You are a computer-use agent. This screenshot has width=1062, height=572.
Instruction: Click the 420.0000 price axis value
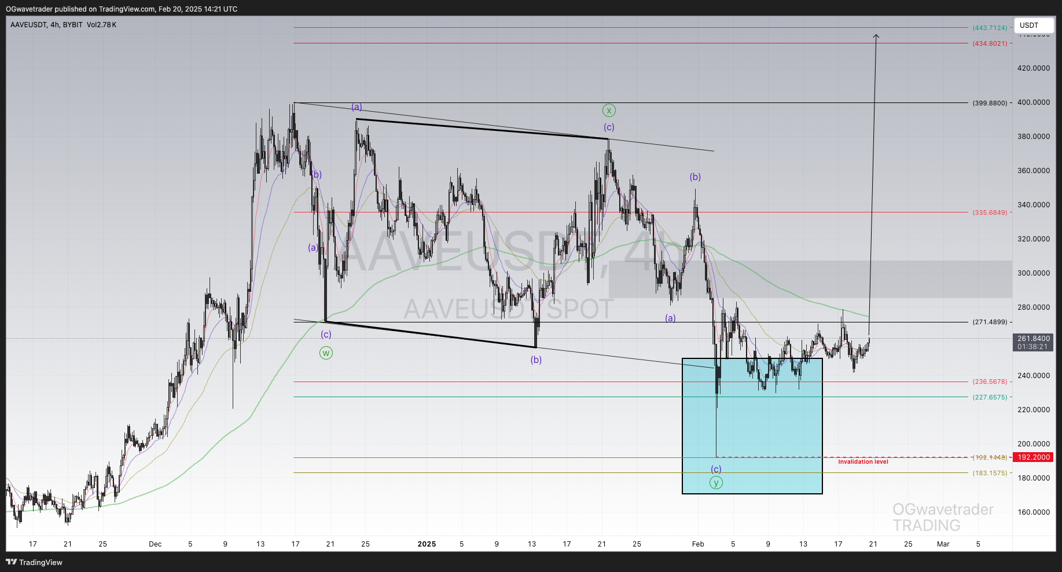click(x=1034, y=68)
